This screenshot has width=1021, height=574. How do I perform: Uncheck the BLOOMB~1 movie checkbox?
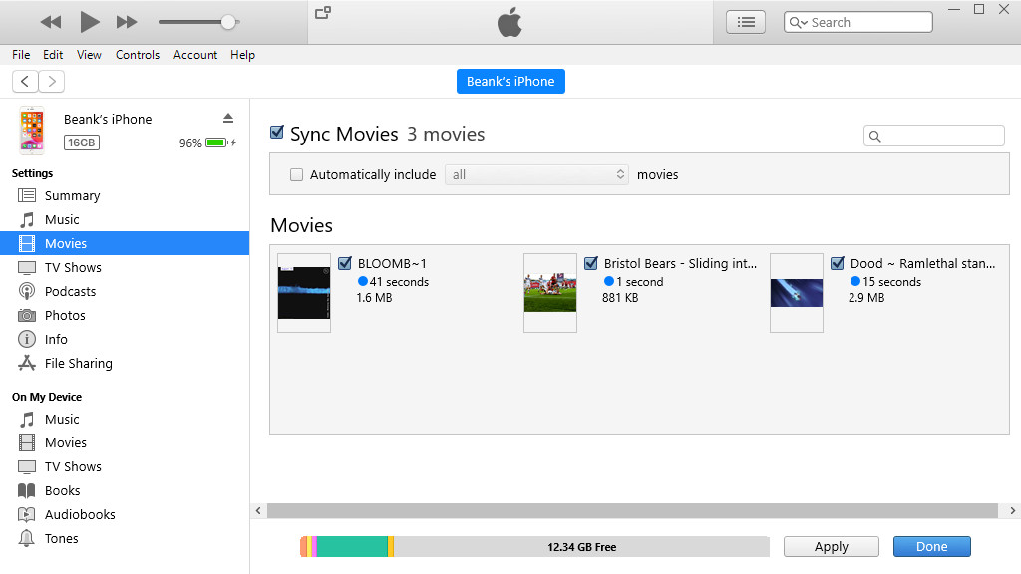[x=345, y=263]
